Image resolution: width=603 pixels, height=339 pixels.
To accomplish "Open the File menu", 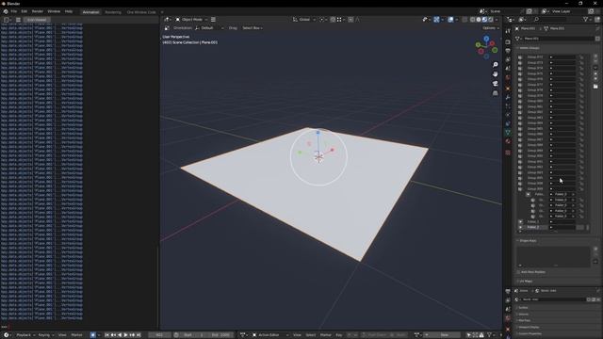I will (x=14, y=11).
